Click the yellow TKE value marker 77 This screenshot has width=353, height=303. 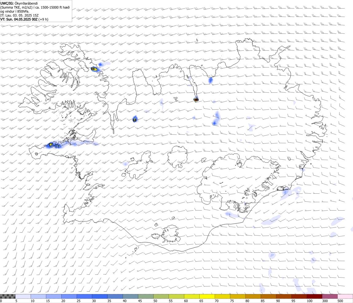[51, 144]
